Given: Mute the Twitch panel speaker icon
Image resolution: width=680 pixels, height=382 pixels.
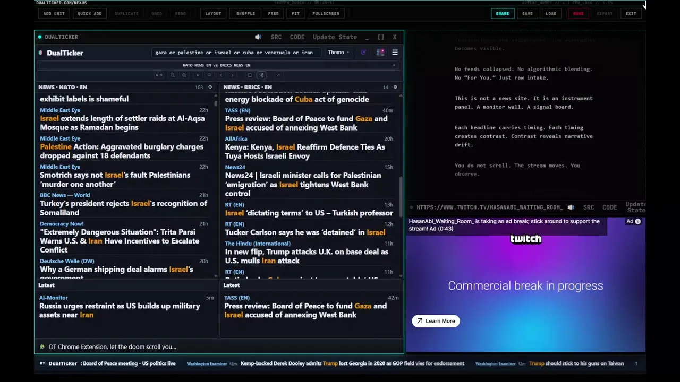Looking at the screenshot, I should (571, 207).
